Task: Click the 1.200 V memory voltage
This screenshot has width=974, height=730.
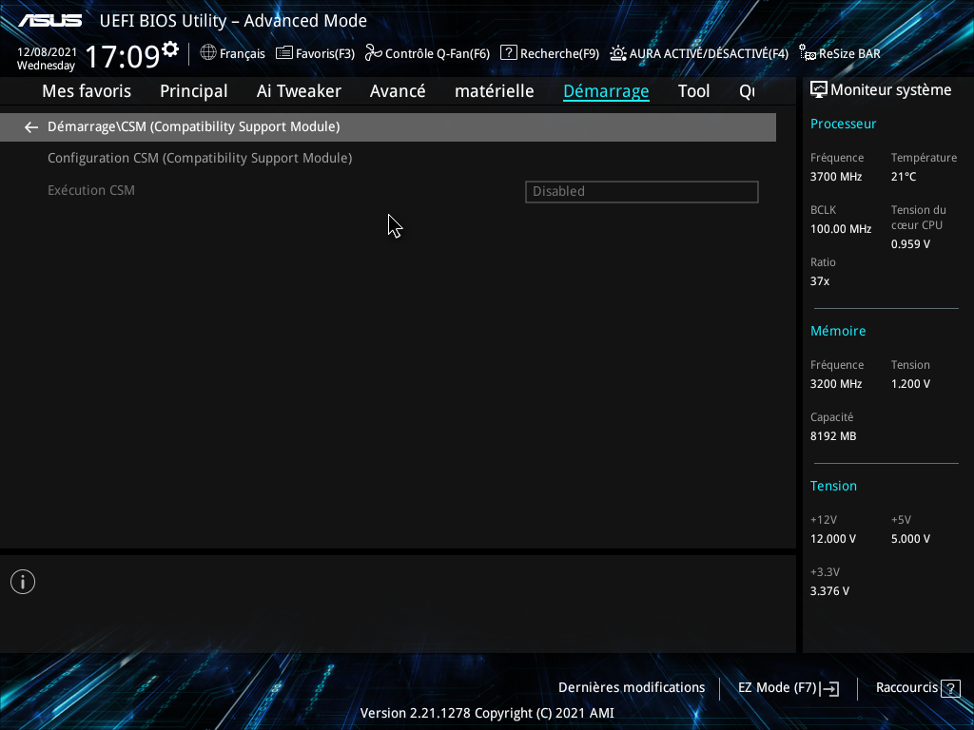Action: click(x=910, y=384)
